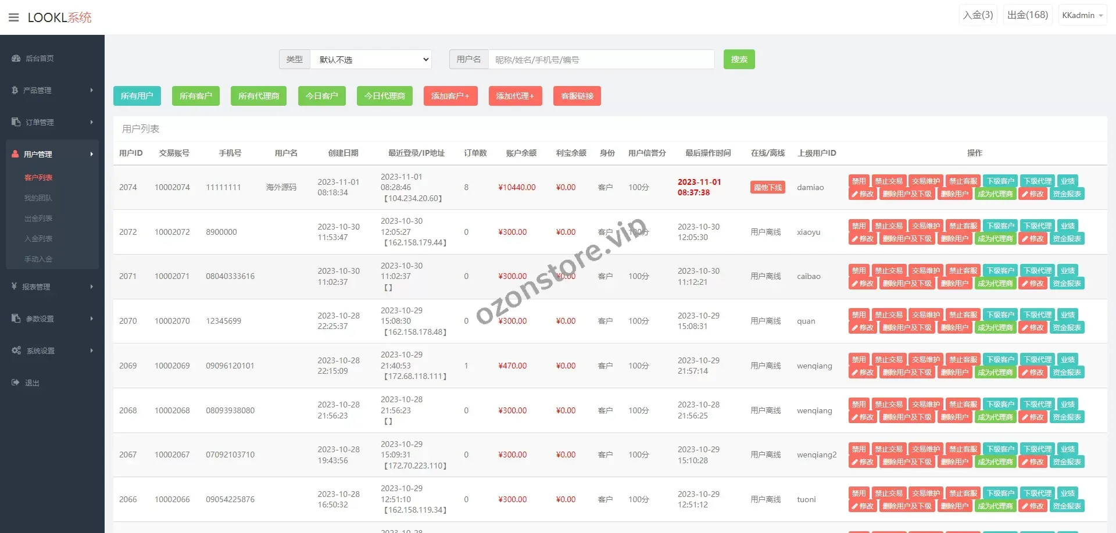Screen dimensions: 1116x533
Task: Expand the 参数设置 sidebar menu
Action: 52,319
